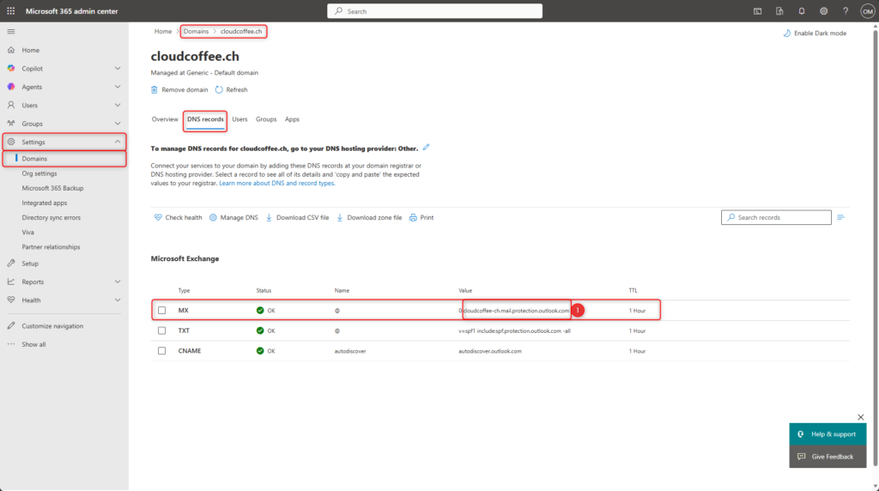The height and width of the screenshot is (491, 879).
Task: Click Remove domain
Action: [179, 89]
